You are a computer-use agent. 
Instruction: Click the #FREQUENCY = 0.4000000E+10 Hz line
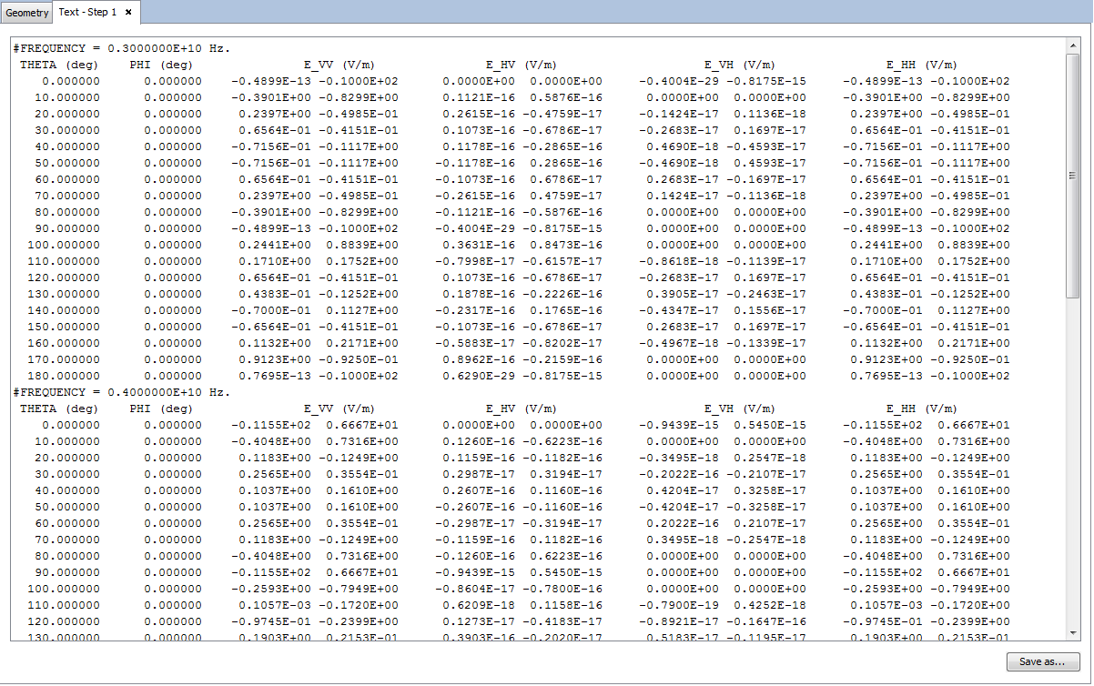pos(122,392)
